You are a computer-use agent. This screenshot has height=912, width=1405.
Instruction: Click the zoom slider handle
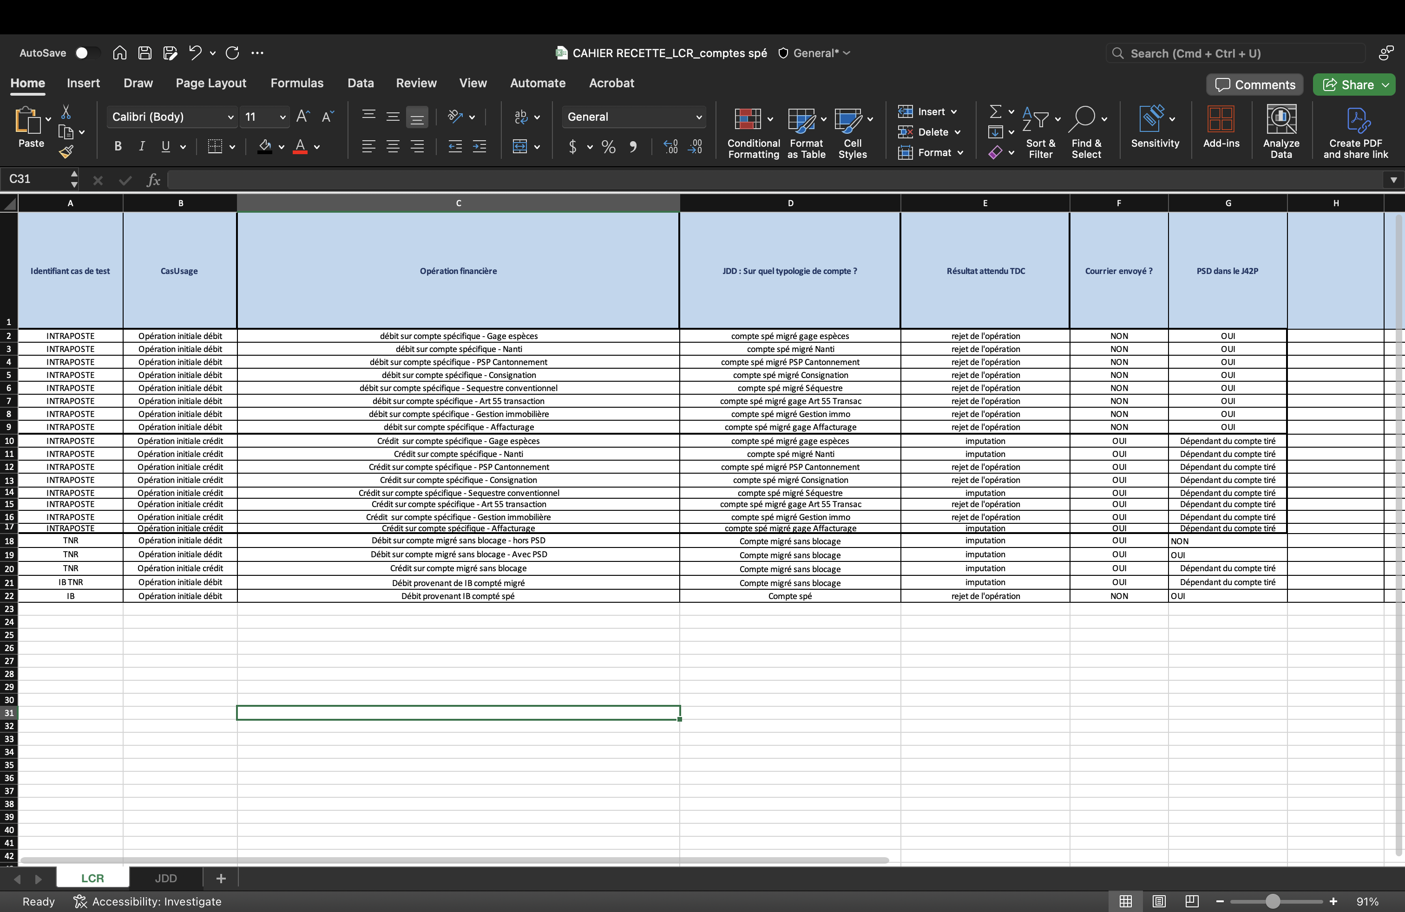(1273, 901)
